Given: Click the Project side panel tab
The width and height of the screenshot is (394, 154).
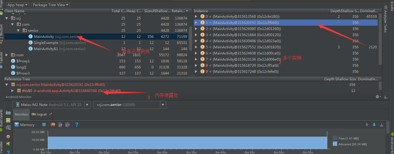Looking at the screenshot, I should (1, 5).
